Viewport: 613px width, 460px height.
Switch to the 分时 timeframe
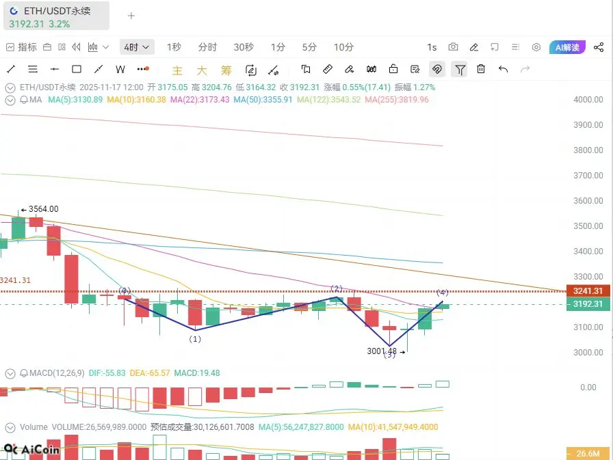click(x=207, y=47)
